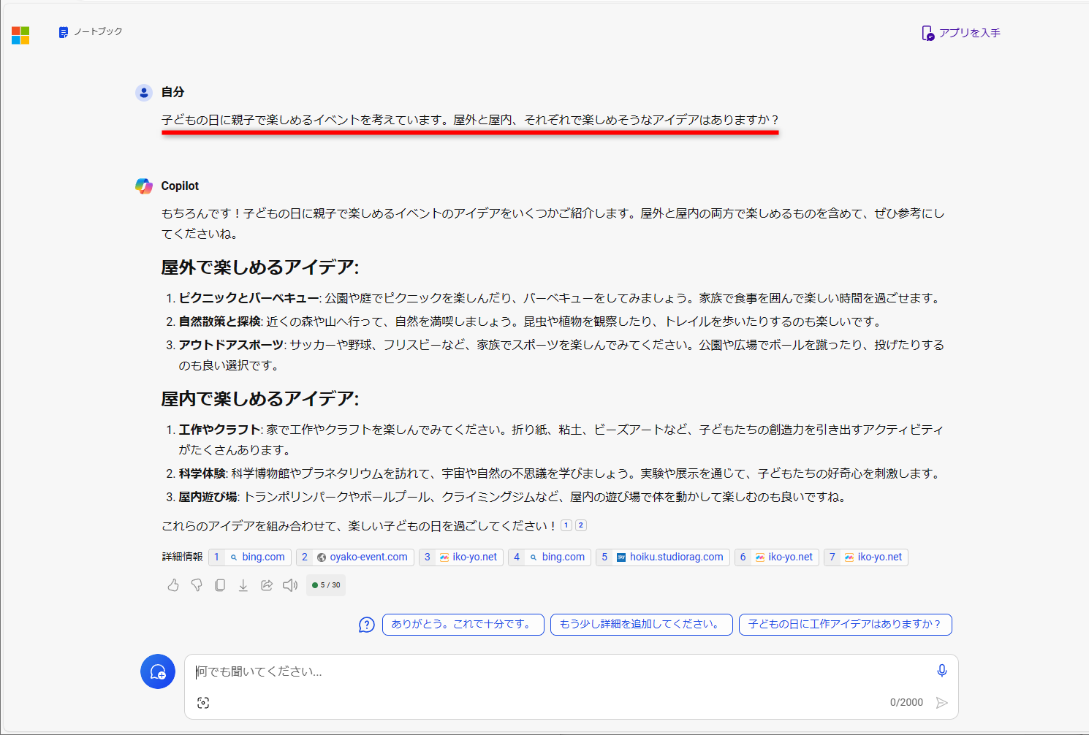The height and width of the screenshot is (735, 1089).
Task: Share Copilot's response via the share icon
Action: (x=267, y=584)
